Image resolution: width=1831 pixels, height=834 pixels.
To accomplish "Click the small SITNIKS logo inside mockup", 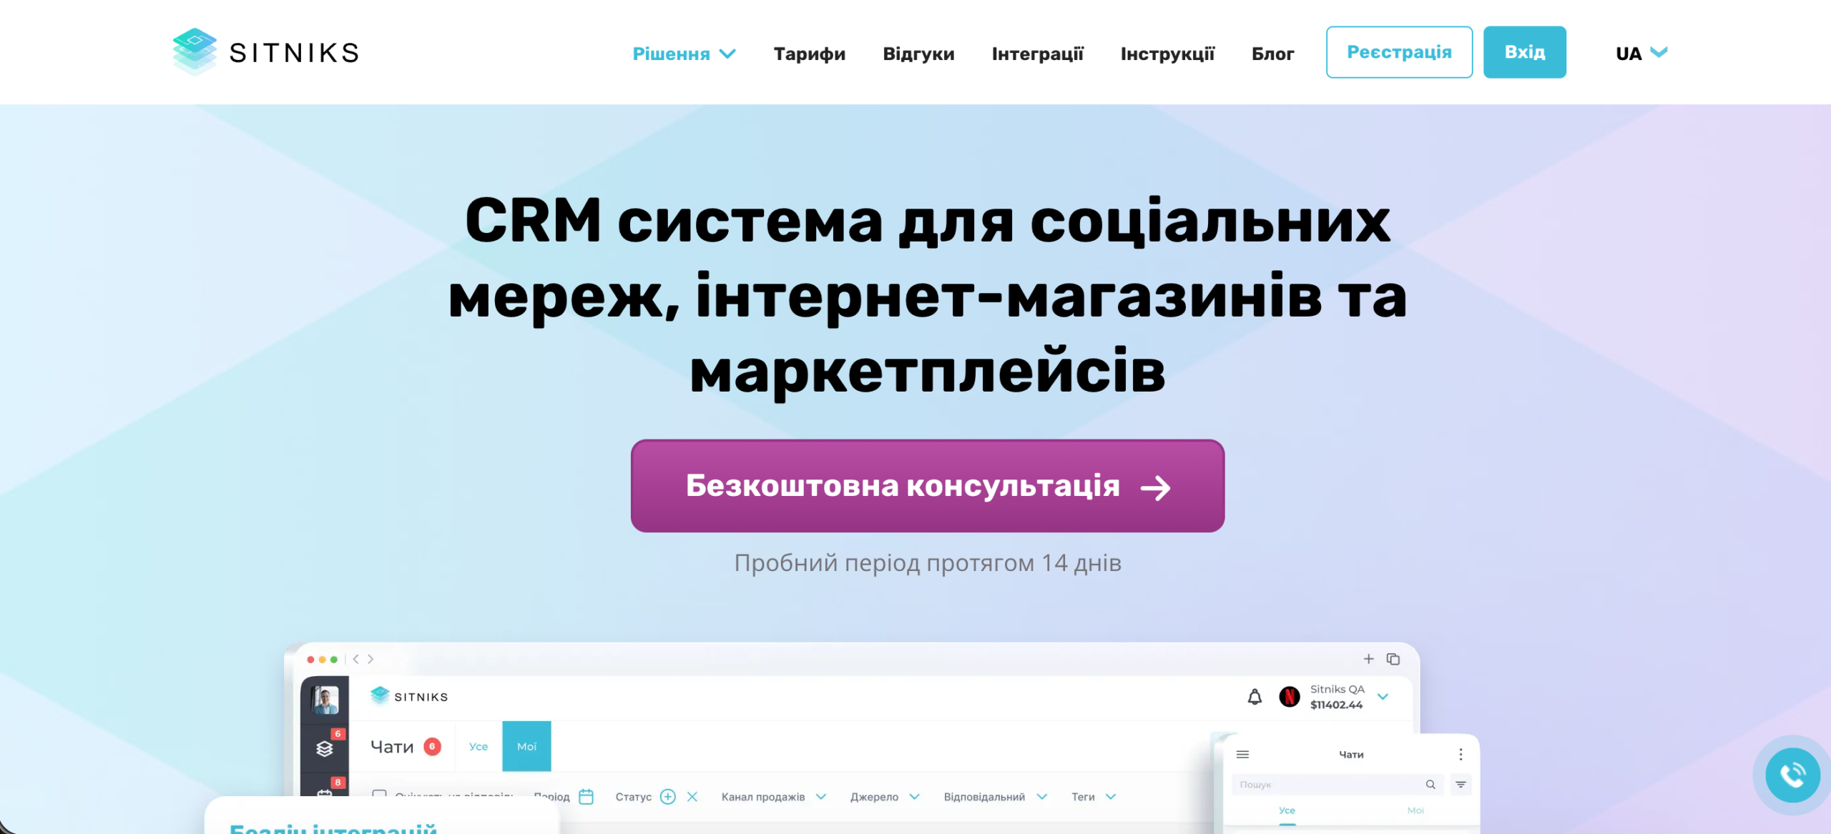I will click(x=409, y=696).
